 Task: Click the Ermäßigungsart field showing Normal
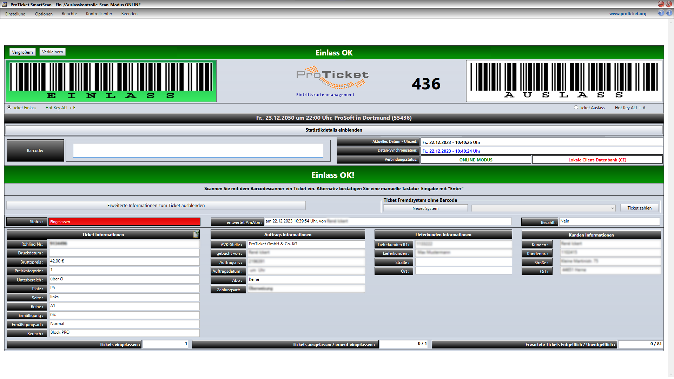click(124, 324)
